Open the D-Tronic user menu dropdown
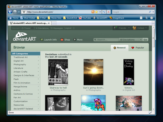The width and height of the screenshot is (163, 122). pyautogui.click(x=32, y=28)
